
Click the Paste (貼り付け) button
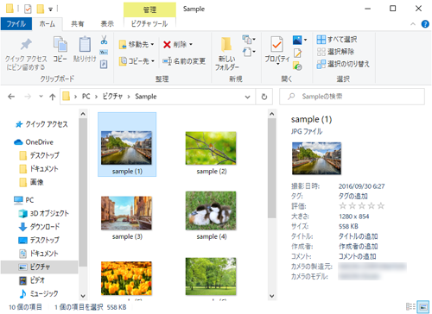pyautogui.click(x=85, y=49)
